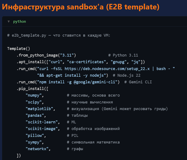Click the comment "# PIL"
The height and width of the screenshot is (160, 187).
73,136
